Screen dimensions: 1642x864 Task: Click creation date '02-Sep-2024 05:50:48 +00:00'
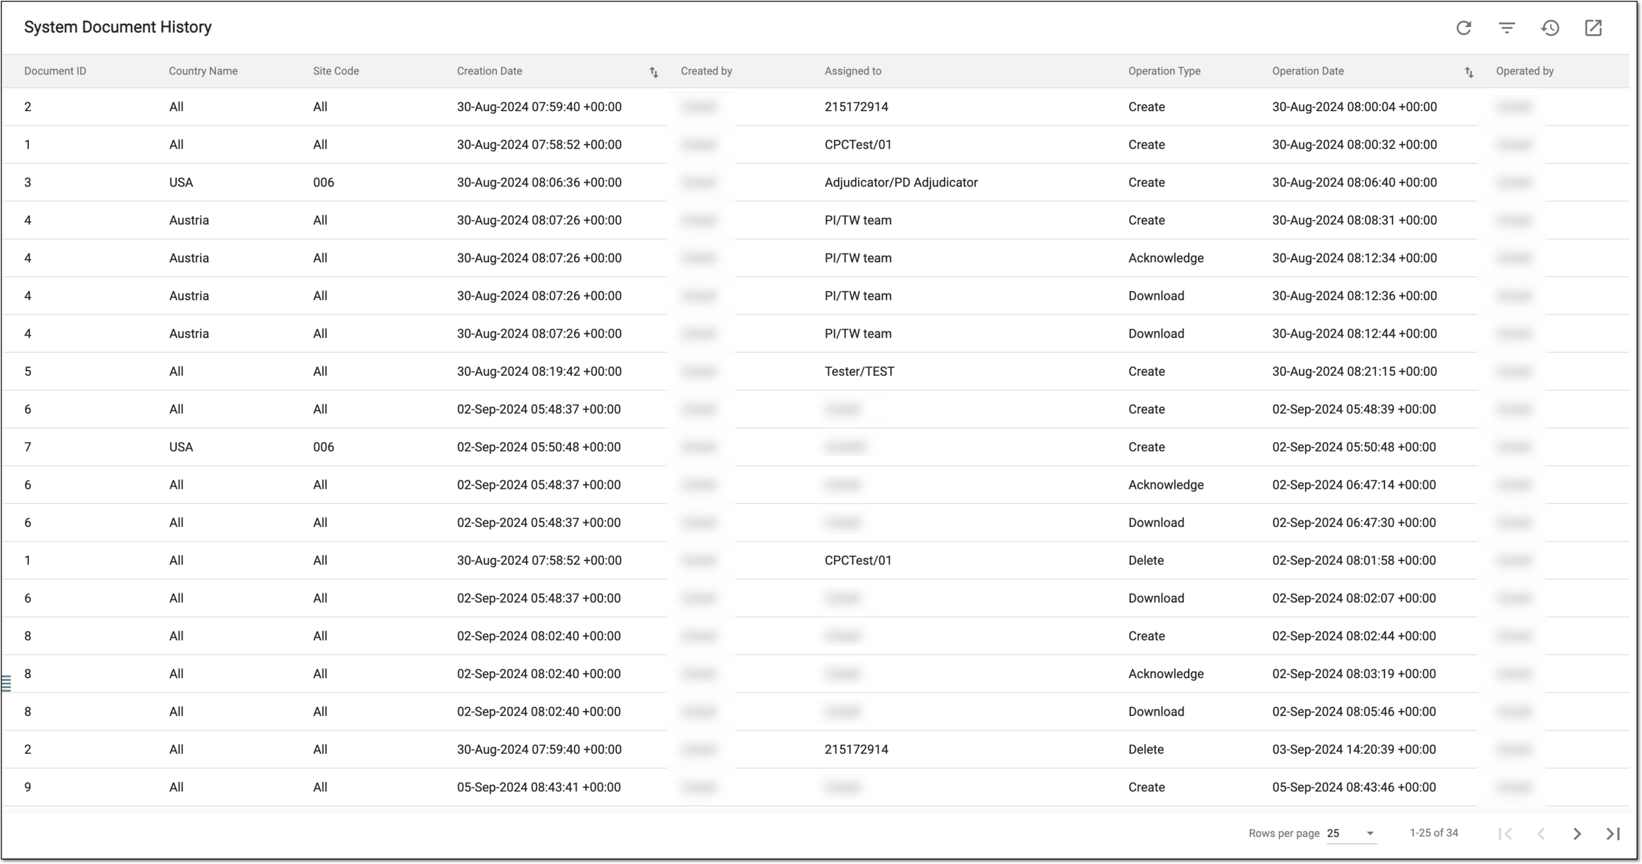tap(539, 447)
